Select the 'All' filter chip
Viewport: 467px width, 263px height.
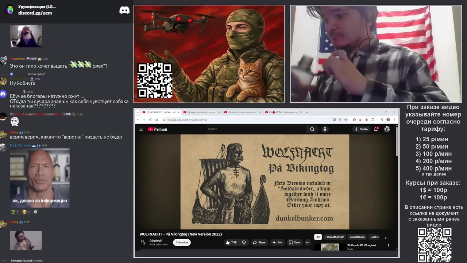318,237
